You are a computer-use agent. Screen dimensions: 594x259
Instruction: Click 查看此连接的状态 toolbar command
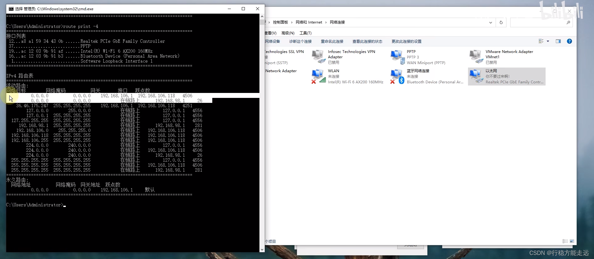coord(367,41)
